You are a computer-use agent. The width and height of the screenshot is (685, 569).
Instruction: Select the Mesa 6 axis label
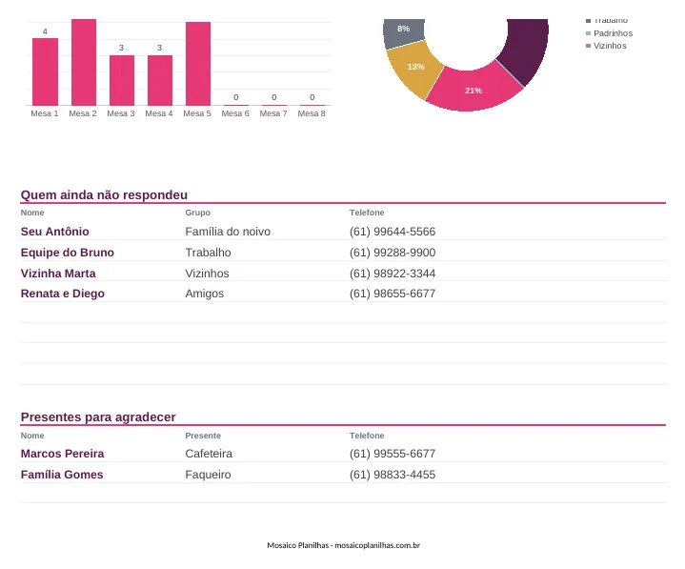(x=235, y=113)
